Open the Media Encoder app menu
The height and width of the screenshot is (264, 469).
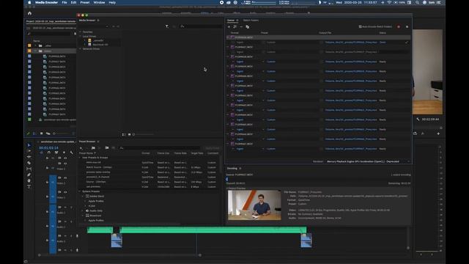pos(46,2)
